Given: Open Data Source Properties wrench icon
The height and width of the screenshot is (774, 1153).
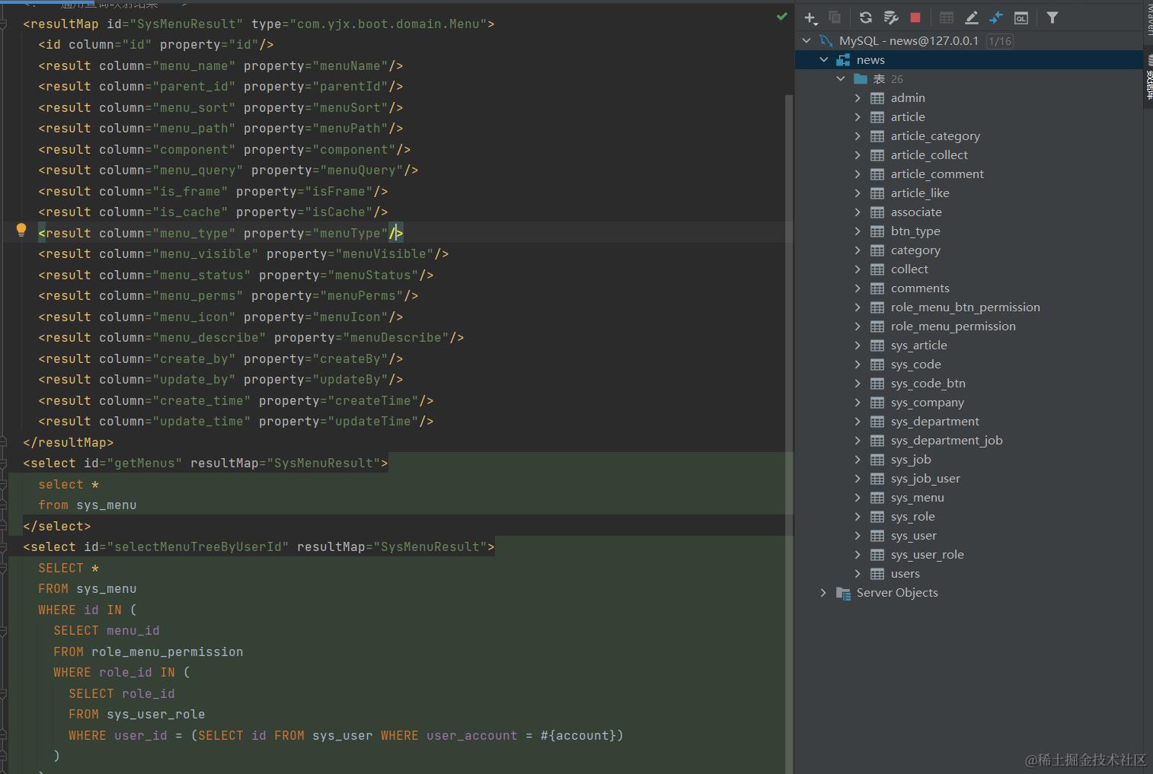Looking at the screenshot, I should click(x=890, y=18).
